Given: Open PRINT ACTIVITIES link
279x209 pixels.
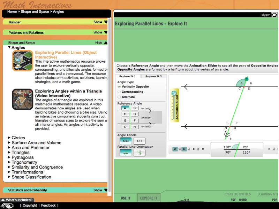Looking at the screenshot, I should 237,194.
